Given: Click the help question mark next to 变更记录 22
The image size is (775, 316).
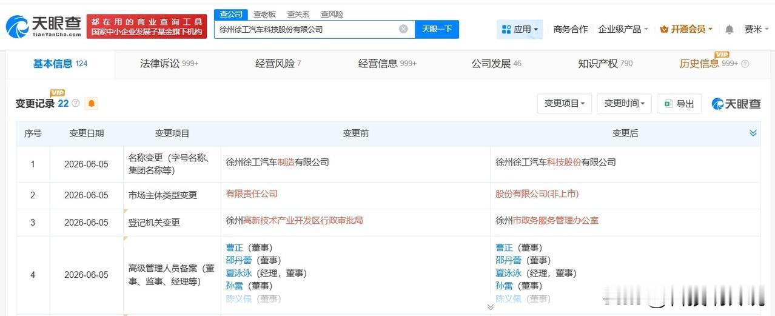Looking at the screenshot, I should point(76,104).
